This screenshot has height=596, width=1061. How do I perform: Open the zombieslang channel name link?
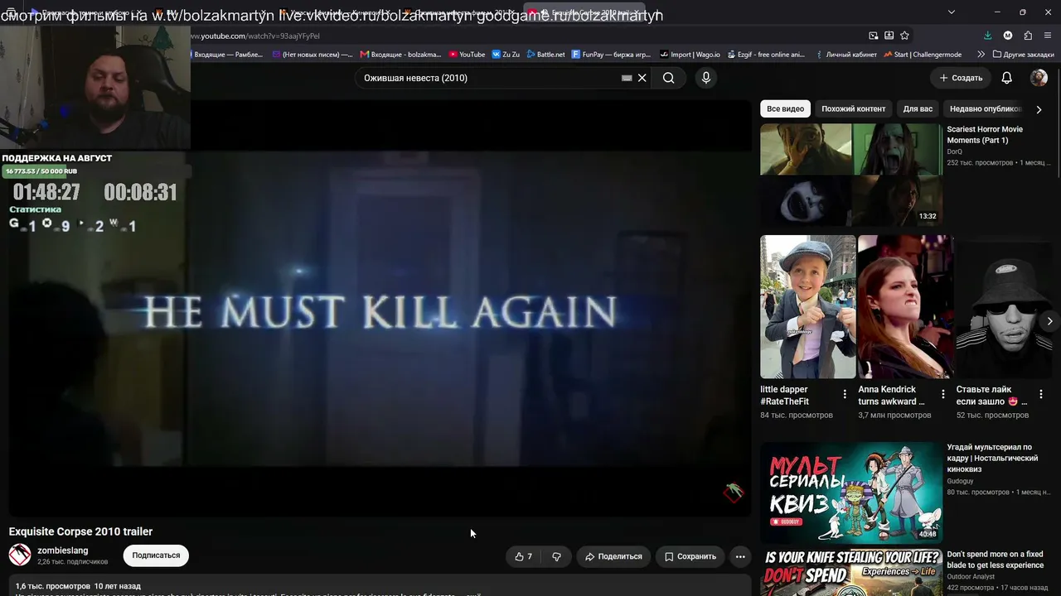(63, 550)
